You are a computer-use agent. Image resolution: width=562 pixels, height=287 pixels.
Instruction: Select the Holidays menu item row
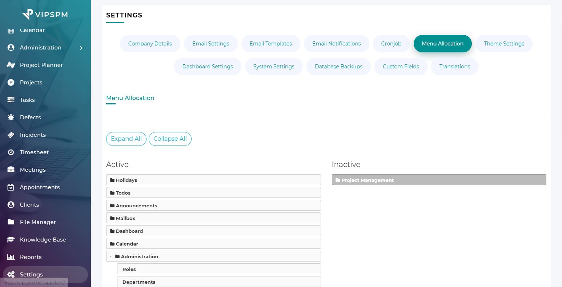point(213,180)
